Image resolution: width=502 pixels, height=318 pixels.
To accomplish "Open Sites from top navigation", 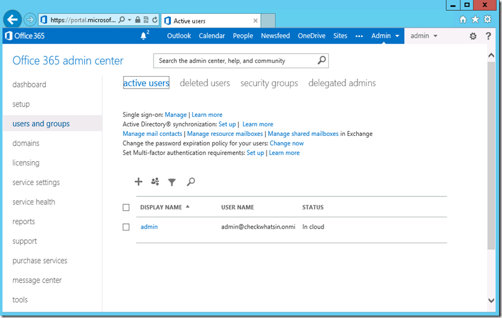I will (340, 36).
